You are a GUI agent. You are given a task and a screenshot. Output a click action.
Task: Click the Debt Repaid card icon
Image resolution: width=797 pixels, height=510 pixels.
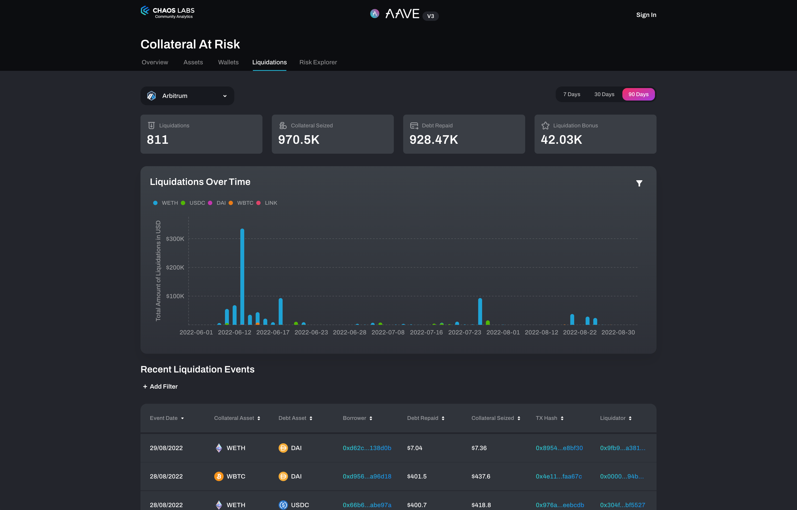point(414,126)
